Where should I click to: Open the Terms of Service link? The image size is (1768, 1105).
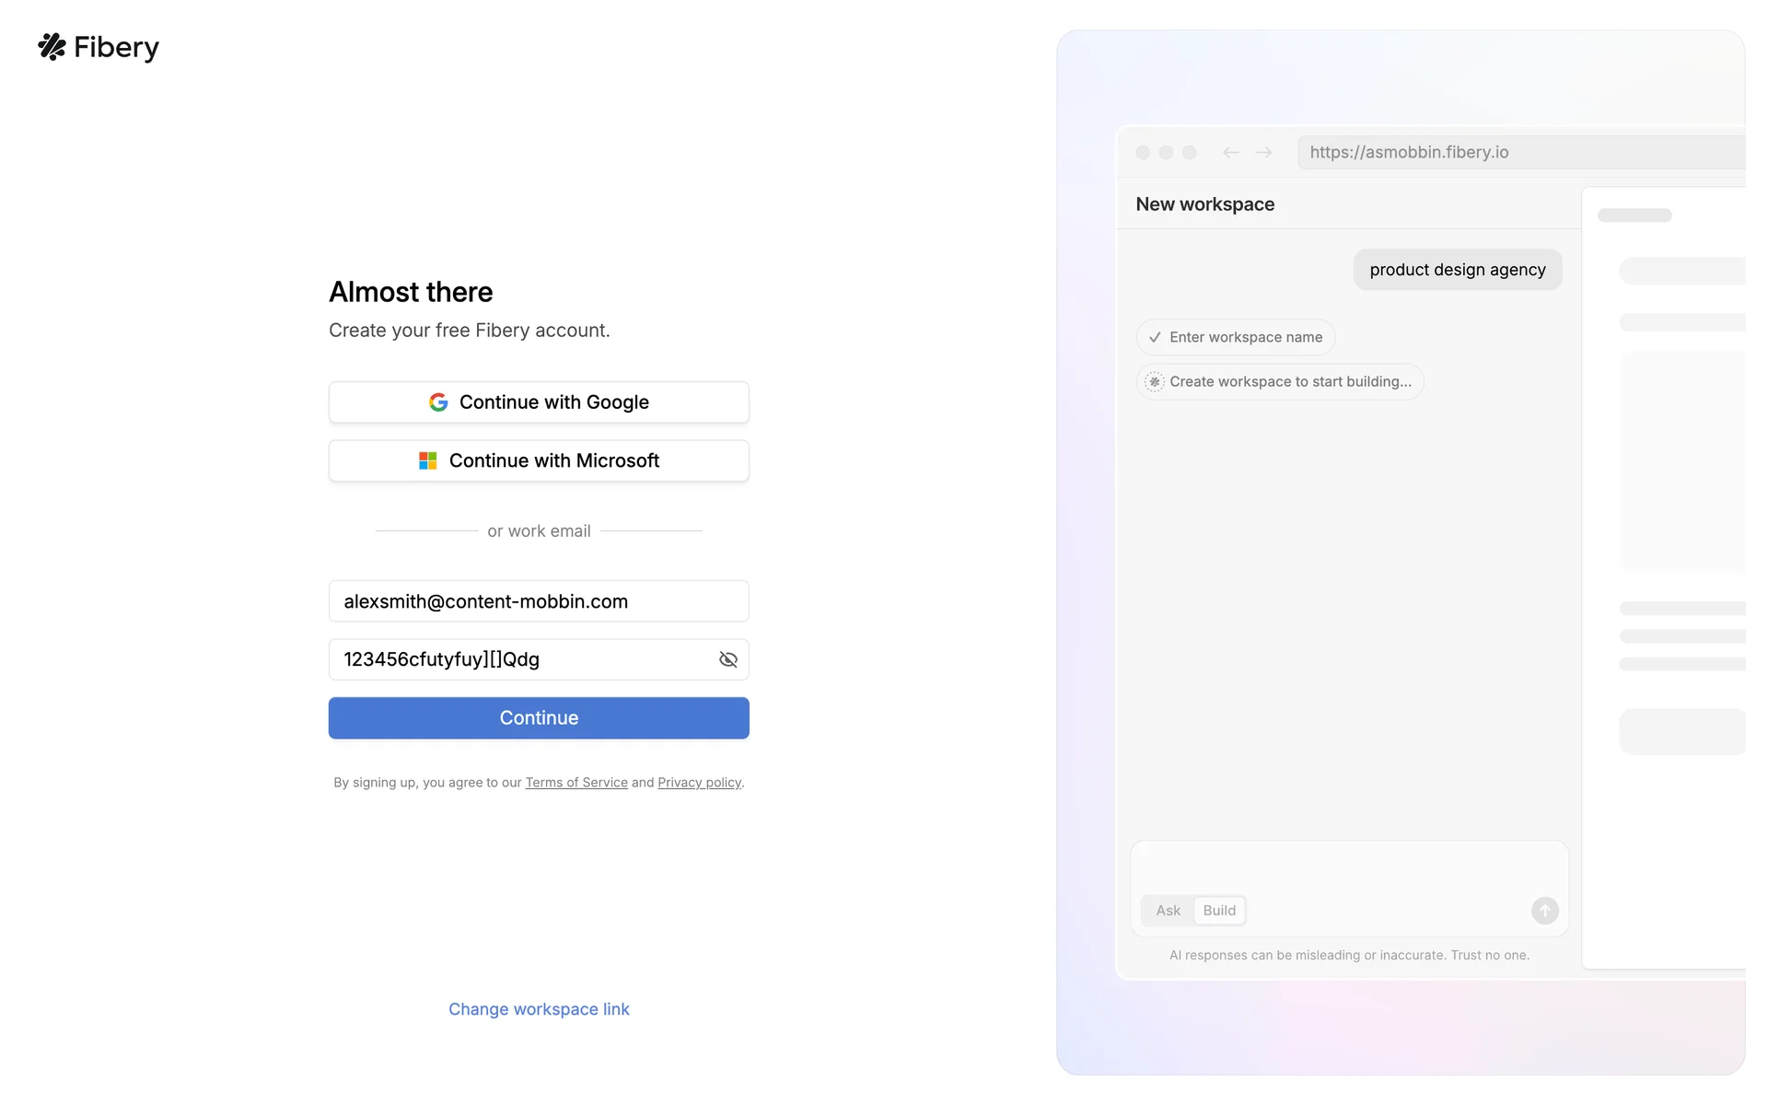(576, 783)
